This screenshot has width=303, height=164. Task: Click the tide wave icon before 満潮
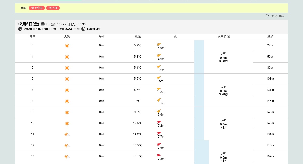20,29
